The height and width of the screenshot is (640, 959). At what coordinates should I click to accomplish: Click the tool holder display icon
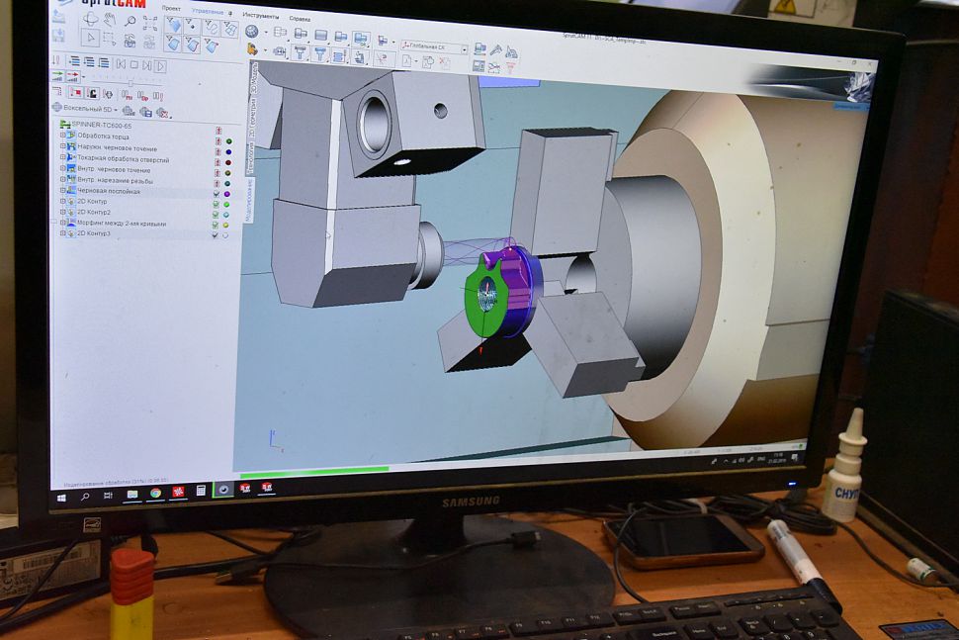300,53
